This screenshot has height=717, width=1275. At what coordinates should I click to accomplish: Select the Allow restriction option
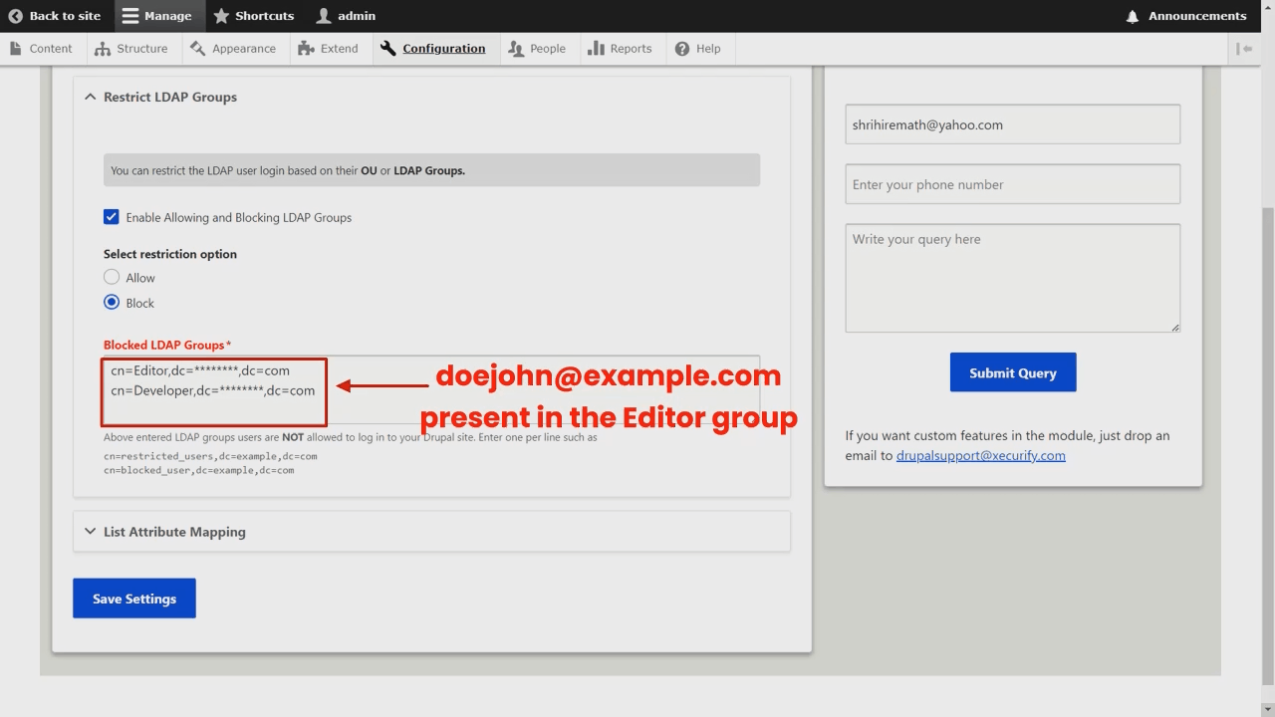(112, 277)
